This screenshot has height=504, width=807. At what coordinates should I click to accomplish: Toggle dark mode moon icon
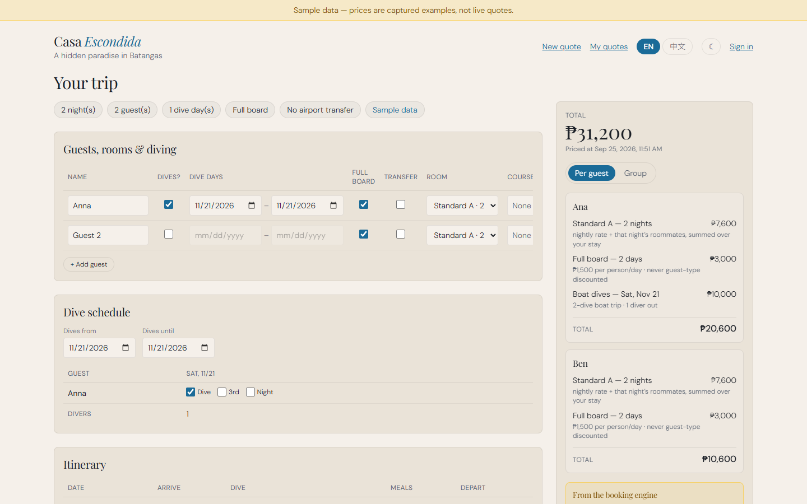711,46
